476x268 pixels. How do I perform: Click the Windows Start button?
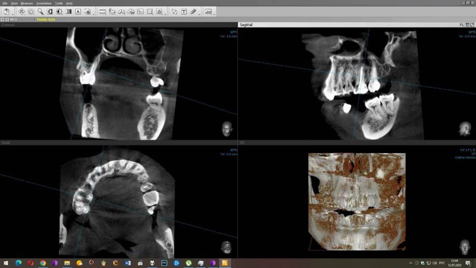coord(7,263)
